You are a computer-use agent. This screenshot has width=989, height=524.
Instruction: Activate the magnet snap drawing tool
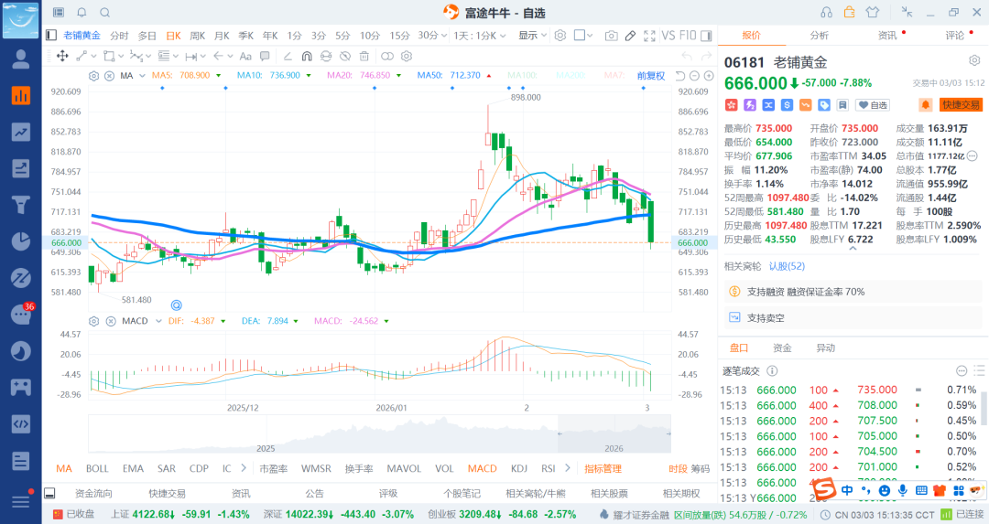[307, 56]
